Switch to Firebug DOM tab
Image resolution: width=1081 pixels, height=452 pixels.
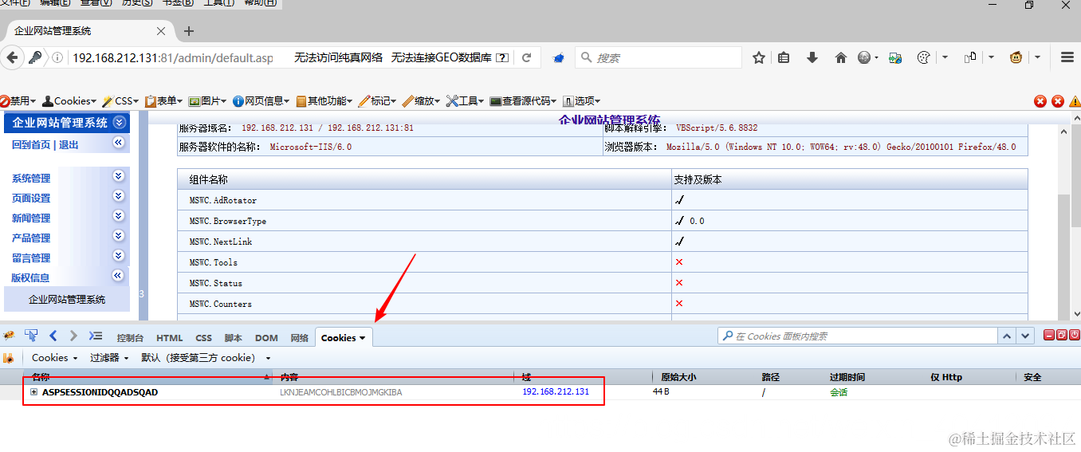(266, 338)
